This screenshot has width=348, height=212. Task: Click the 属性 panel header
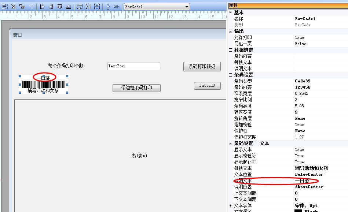[288, 5]
